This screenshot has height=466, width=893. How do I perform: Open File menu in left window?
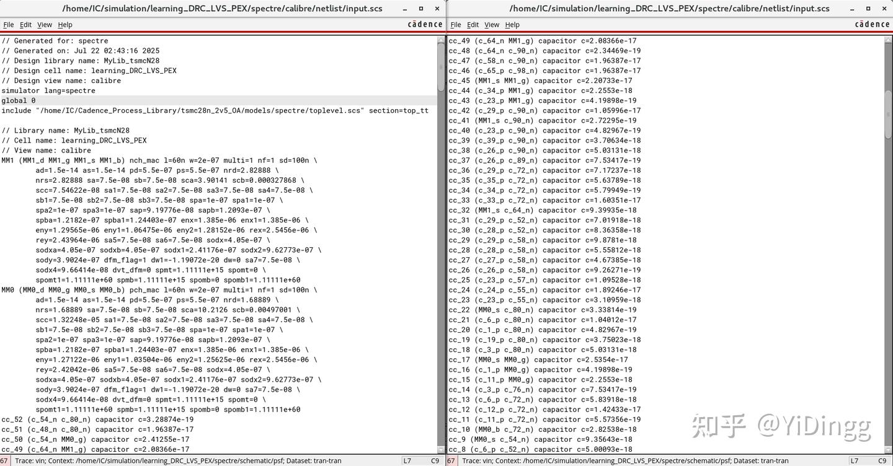point(8,25)
